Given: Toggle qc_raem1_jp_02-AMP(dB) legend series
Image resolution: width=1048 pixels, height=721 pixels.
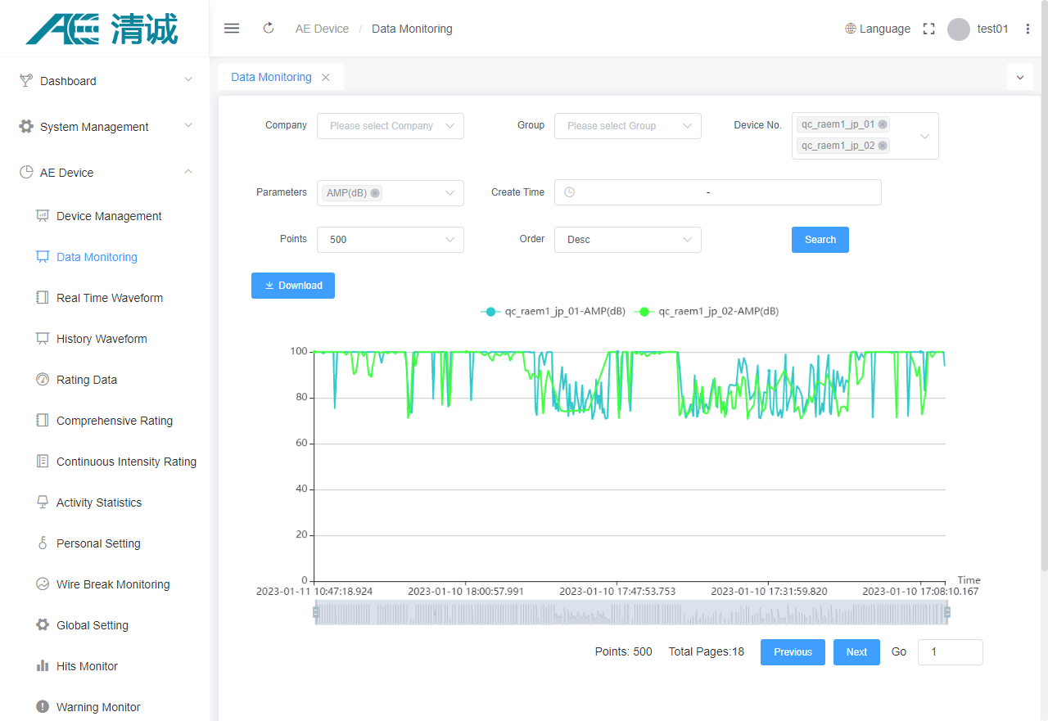Looking at the screenshot, I should pos(708,311).
